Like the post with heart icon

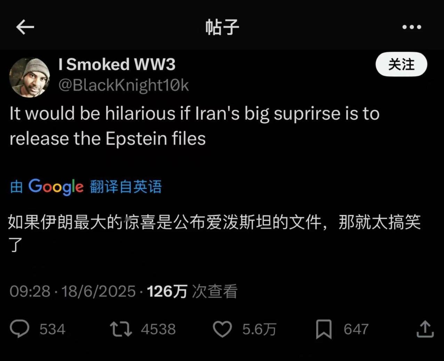pyautogui.click(x=222, y=329)
